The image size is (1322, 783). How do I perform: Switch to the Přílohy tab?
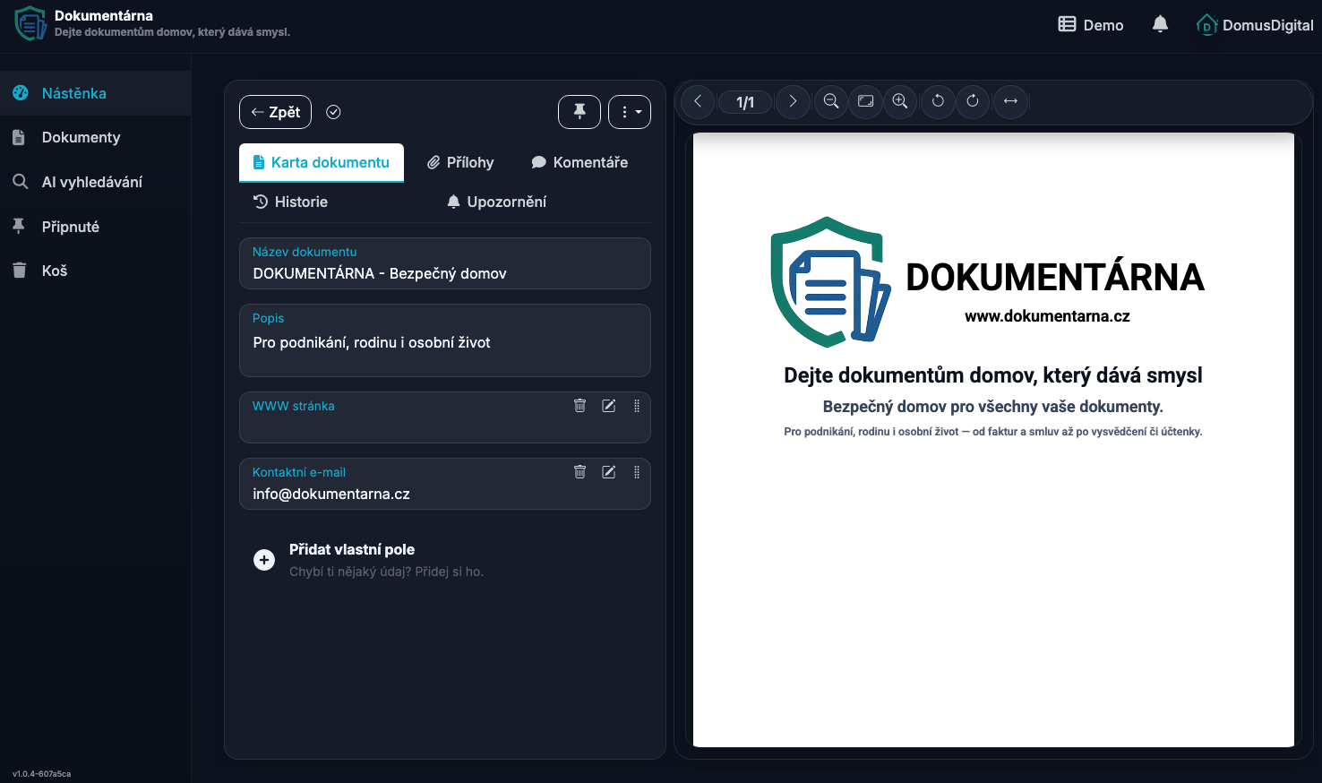tap(460, 162)
